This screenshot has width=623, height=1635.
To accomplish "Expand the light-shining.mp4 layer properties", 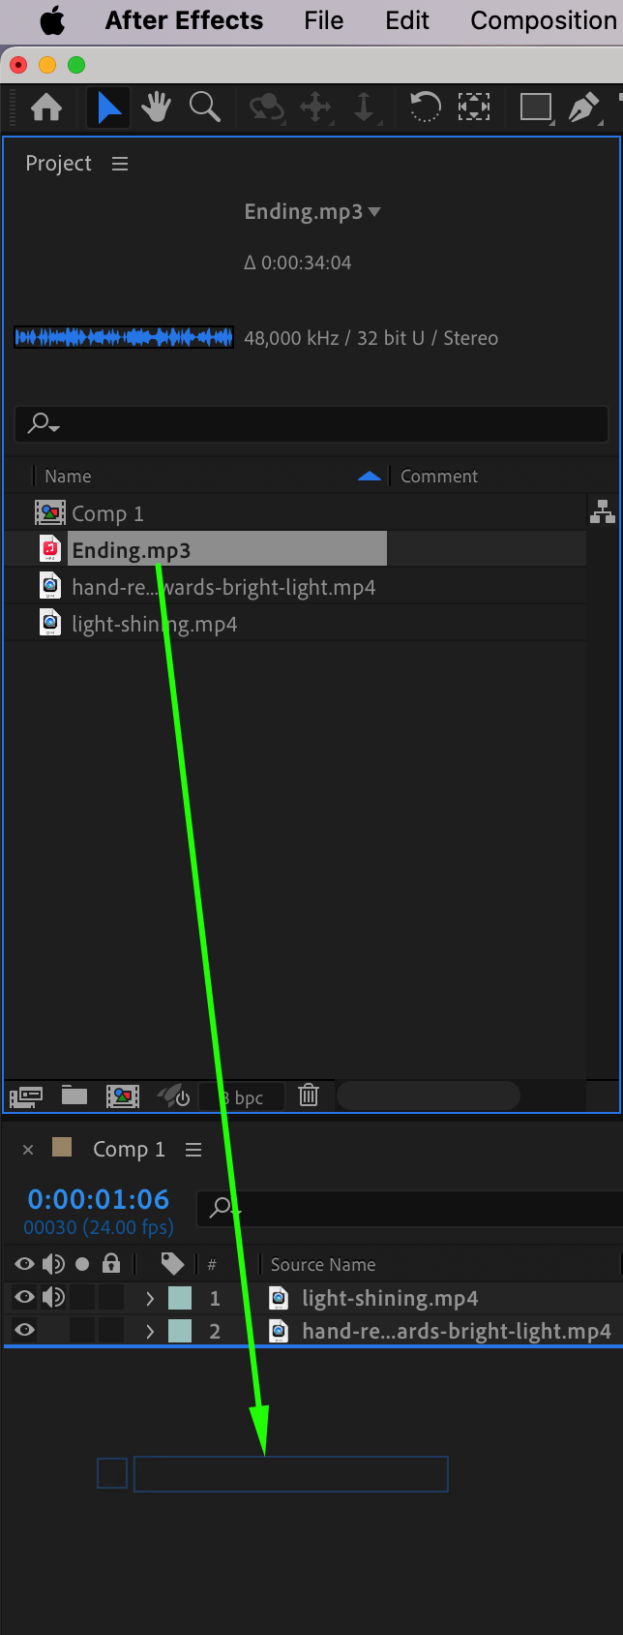I will click(x=150, y=1298).
